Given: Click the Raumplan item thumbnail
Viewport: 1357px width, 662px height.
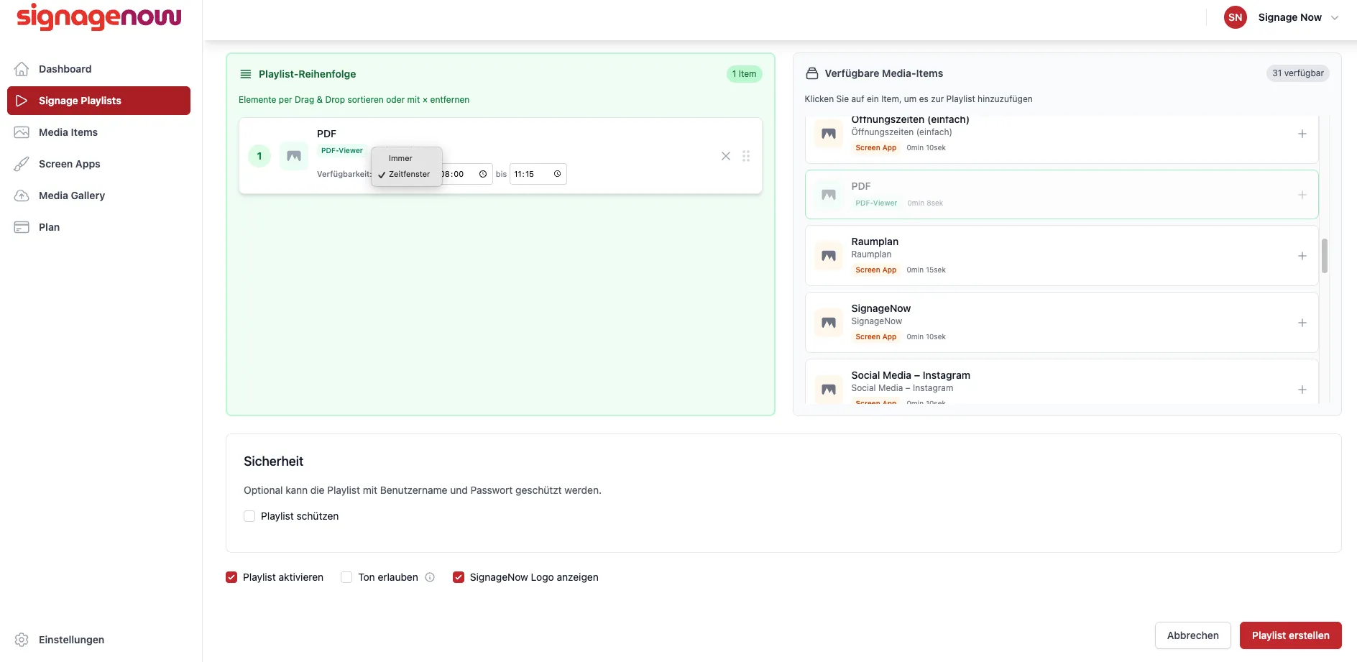Looking at the screenshot, I should click(x=829, y=256).
